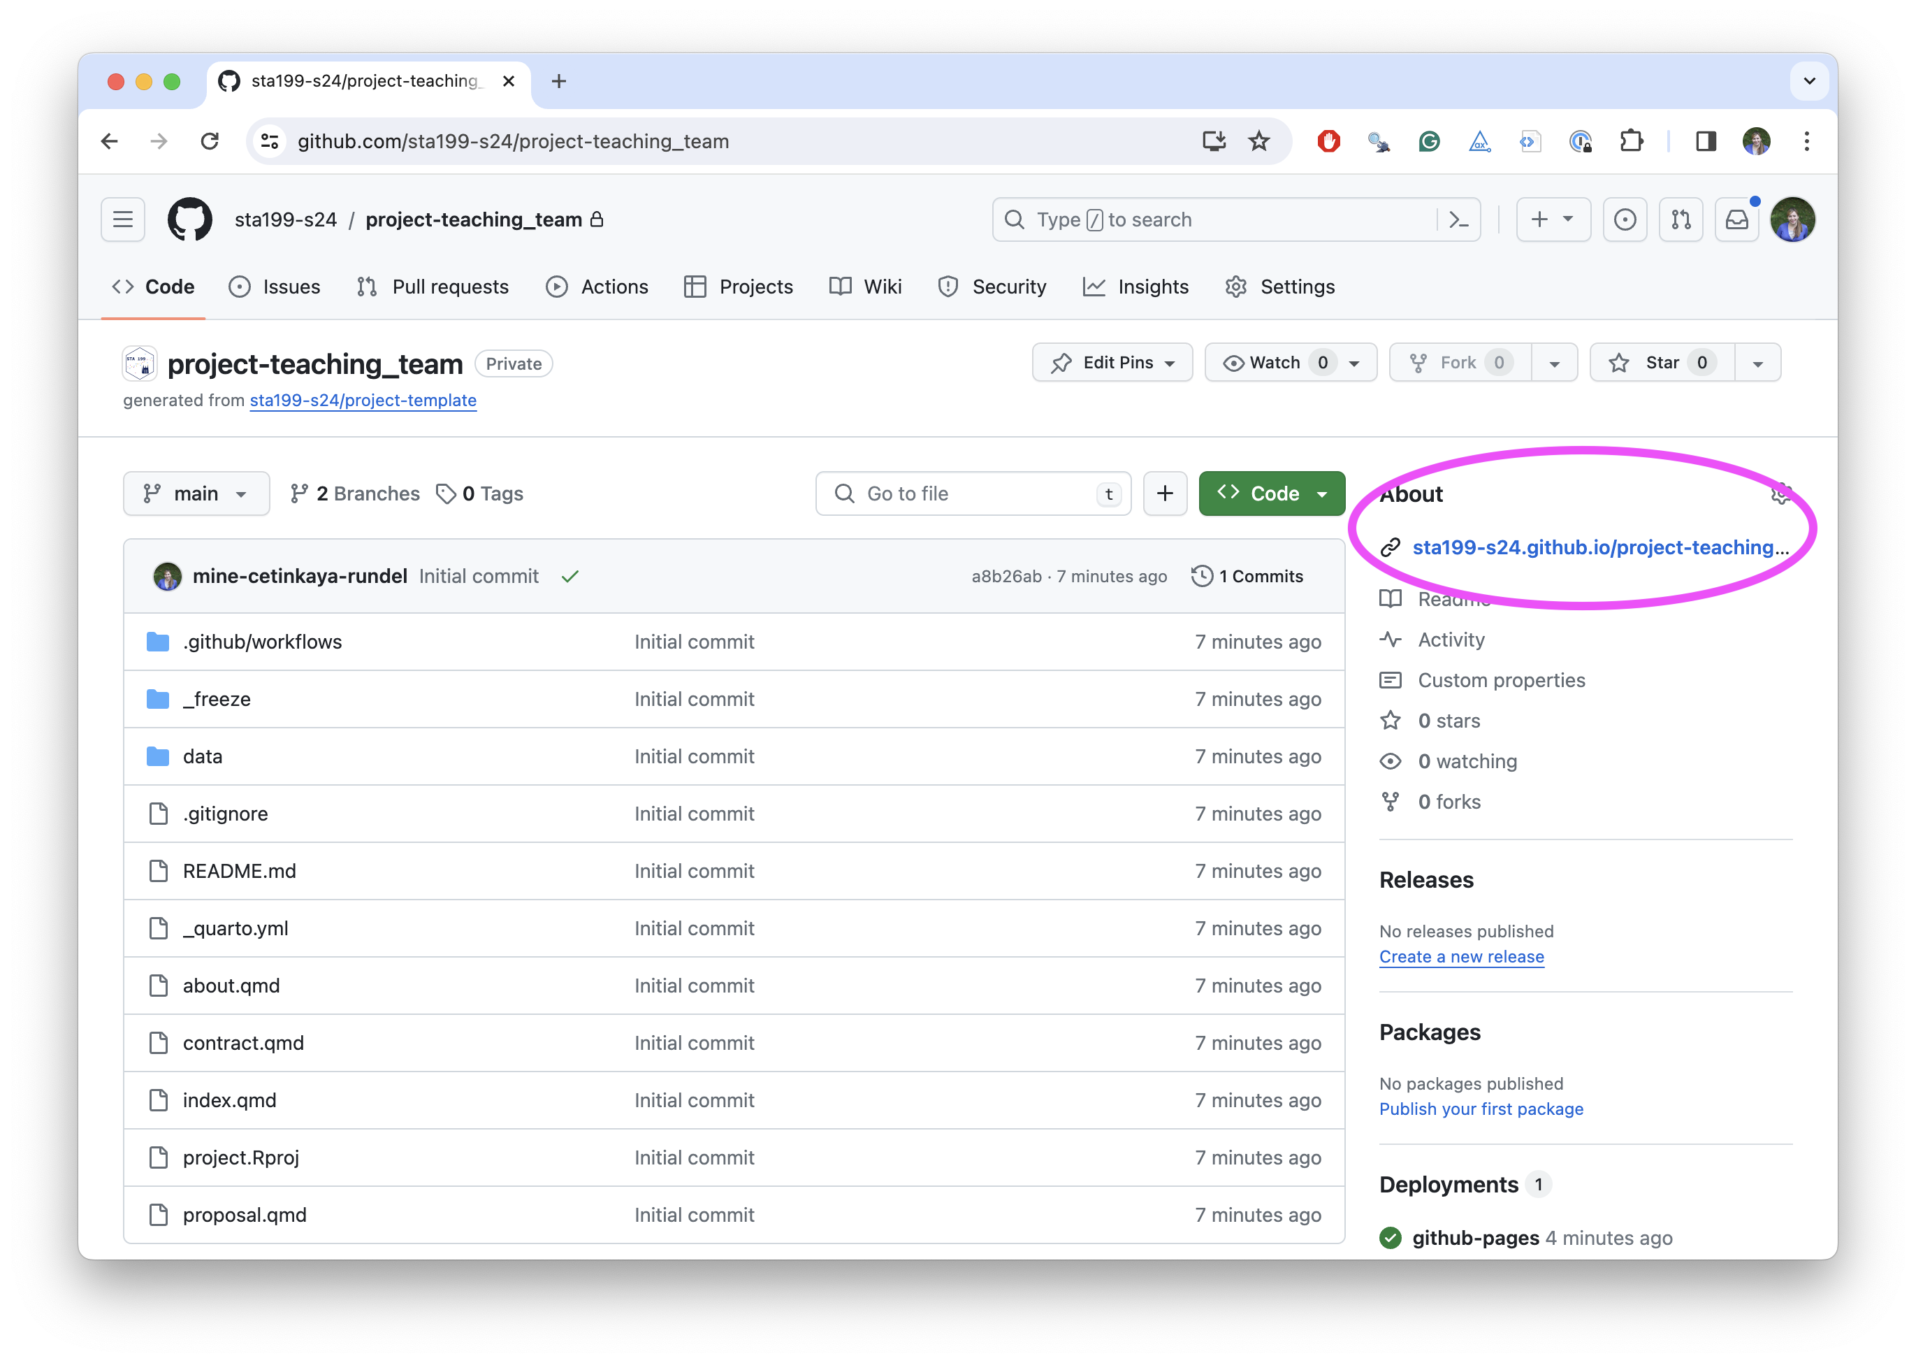Switch to the Actions tab
1916x1363 pixels.
tap(597, 287)
